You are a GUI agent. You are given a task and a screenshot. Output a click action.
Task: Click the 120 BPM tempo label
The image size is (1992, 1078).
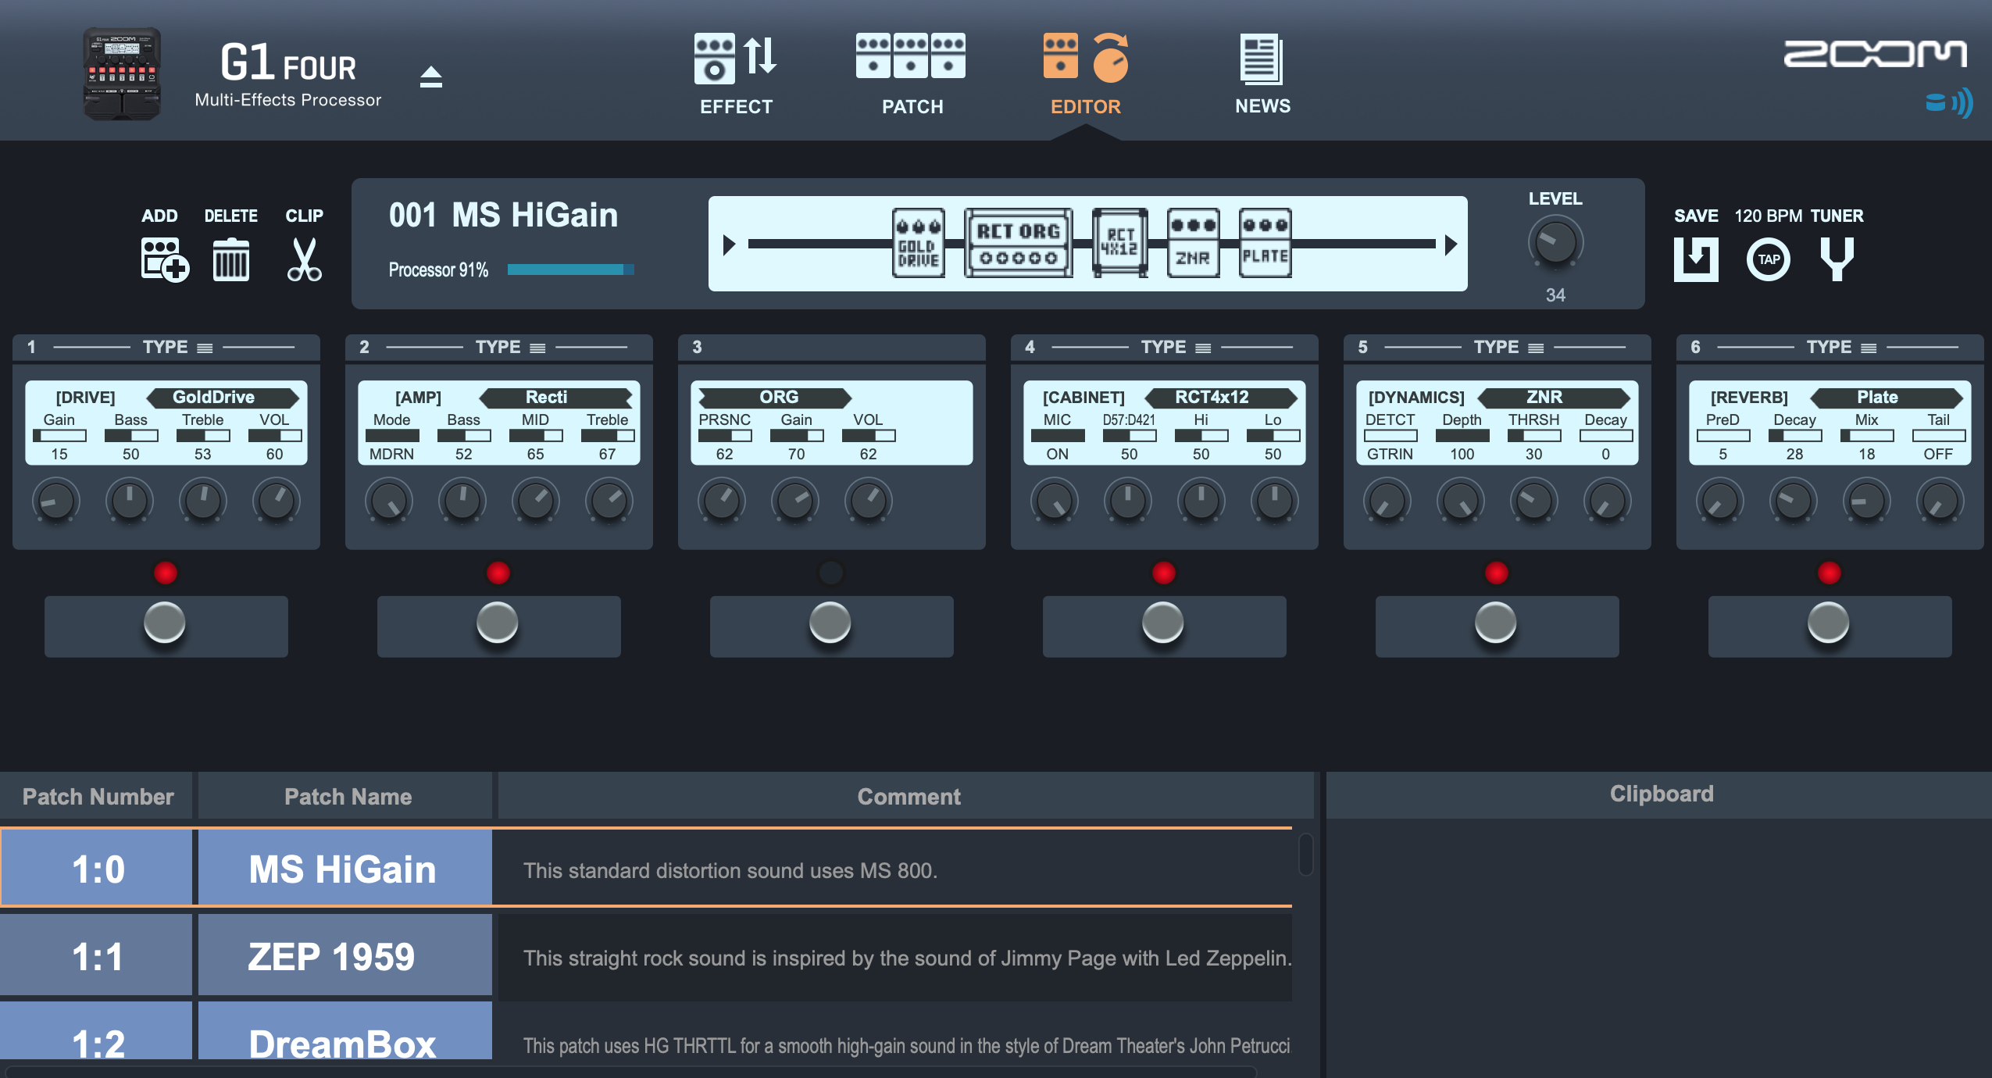tap(1769, 216)
